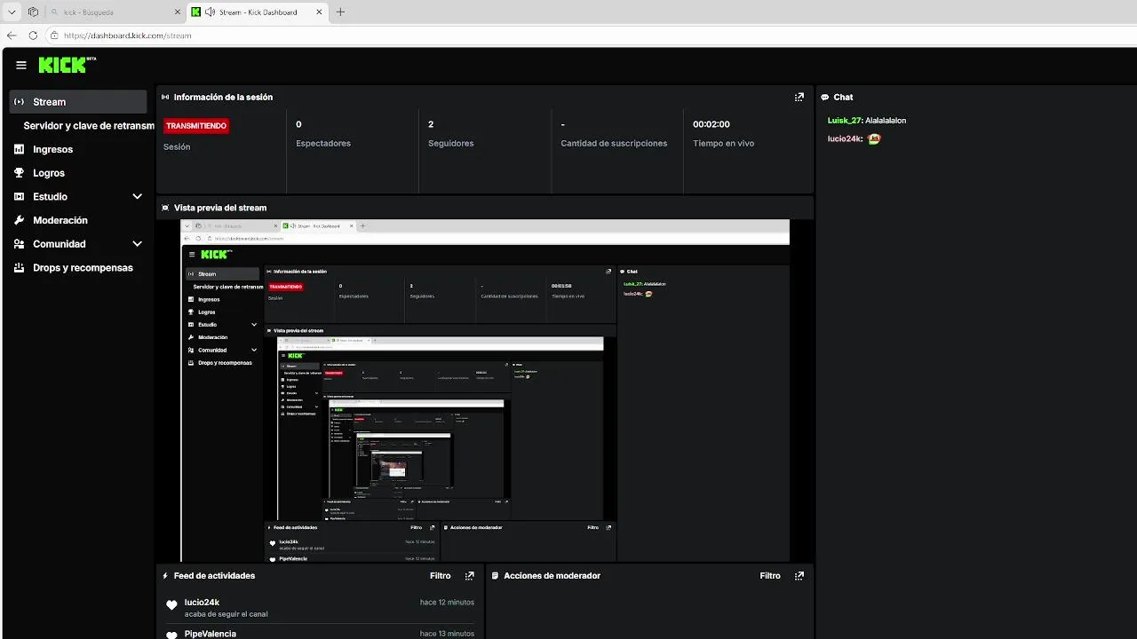Click the Seguidores label
Image resolution: width=1137 pixels, height=639 pixels.
tap(451, 143)
